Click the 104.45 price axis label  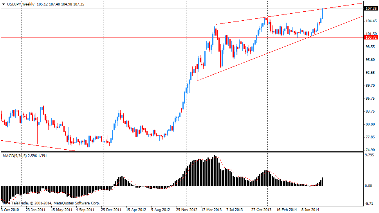coord(371,21)
